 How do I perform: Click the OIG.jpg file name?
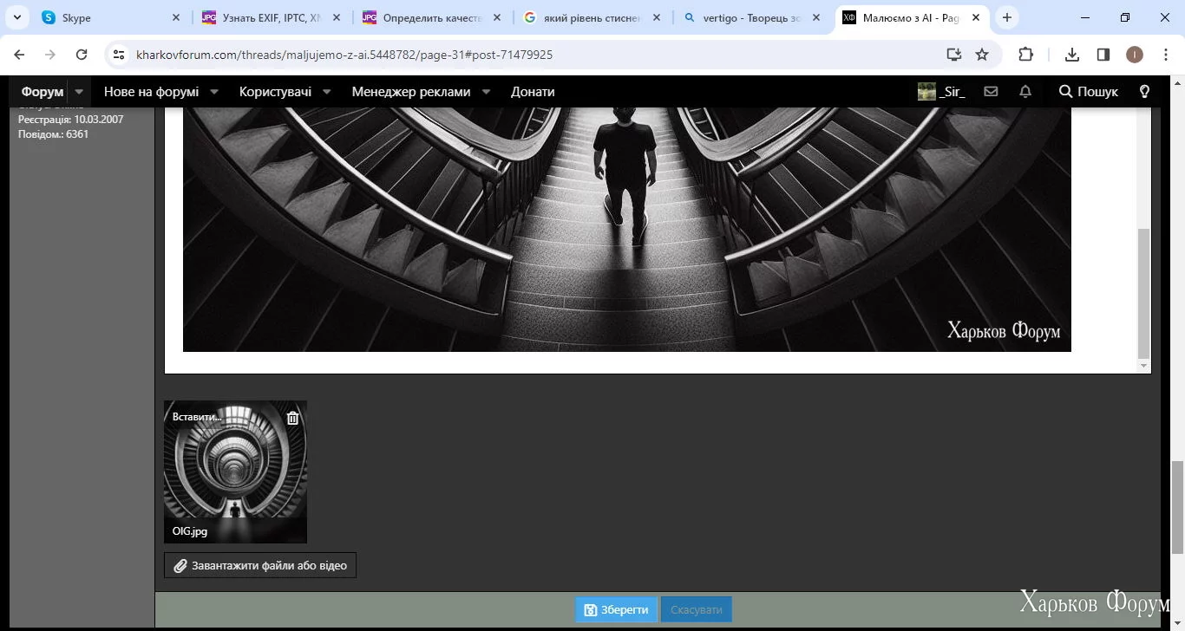click(190, 531)
